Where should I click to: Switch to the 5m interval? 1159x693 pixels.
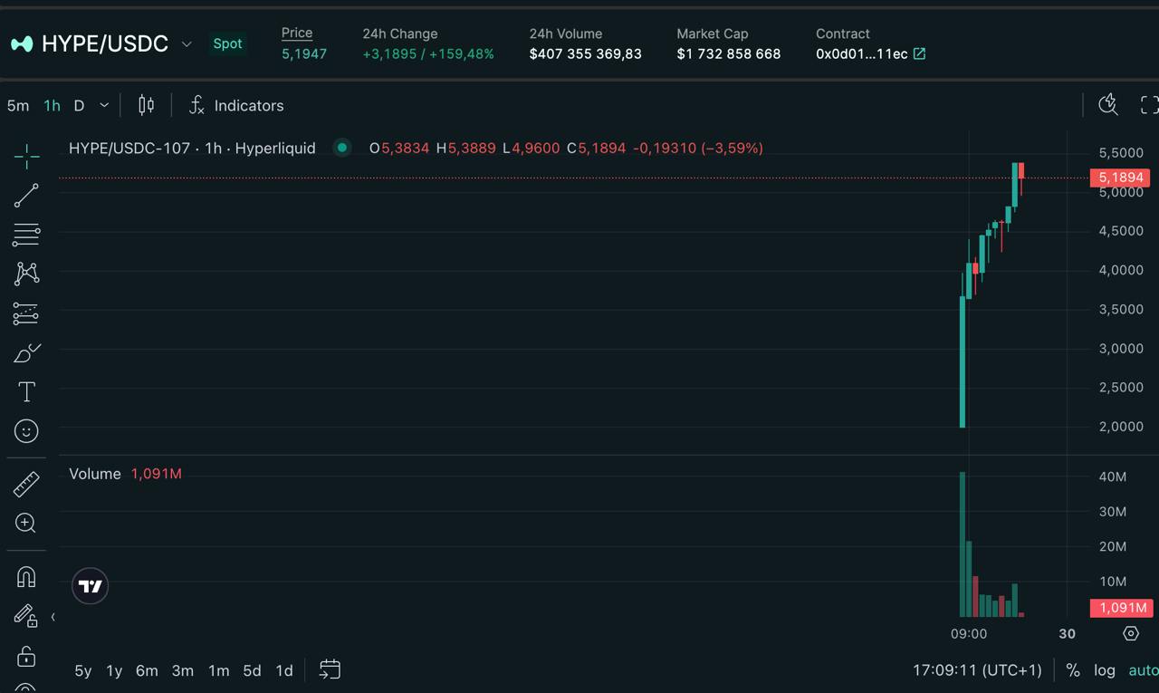18,105
